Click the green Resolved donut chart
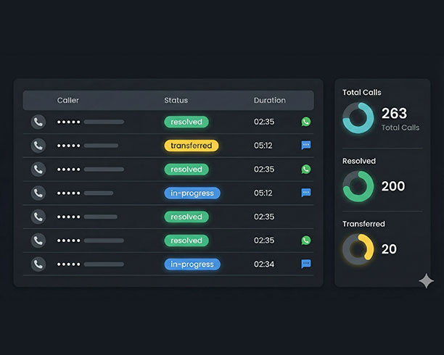Viewport: 444px width, 355px height. coord(358,186)
